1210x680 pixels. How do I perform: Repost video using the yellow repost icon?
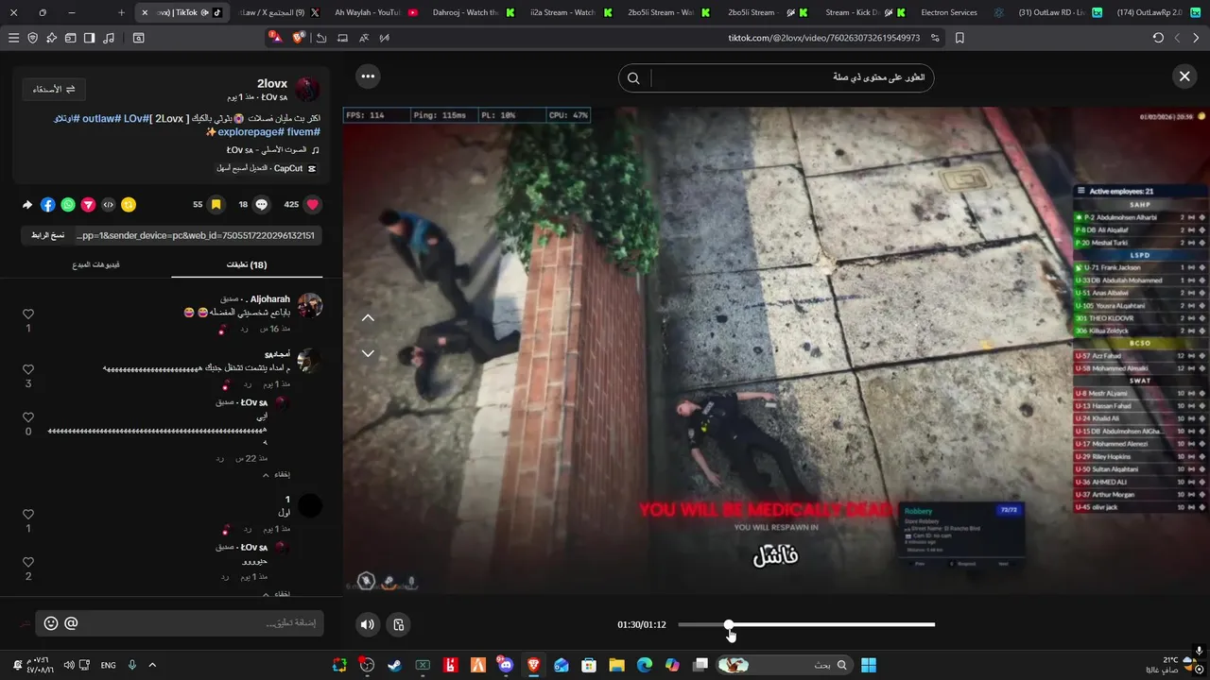[129, 204]
